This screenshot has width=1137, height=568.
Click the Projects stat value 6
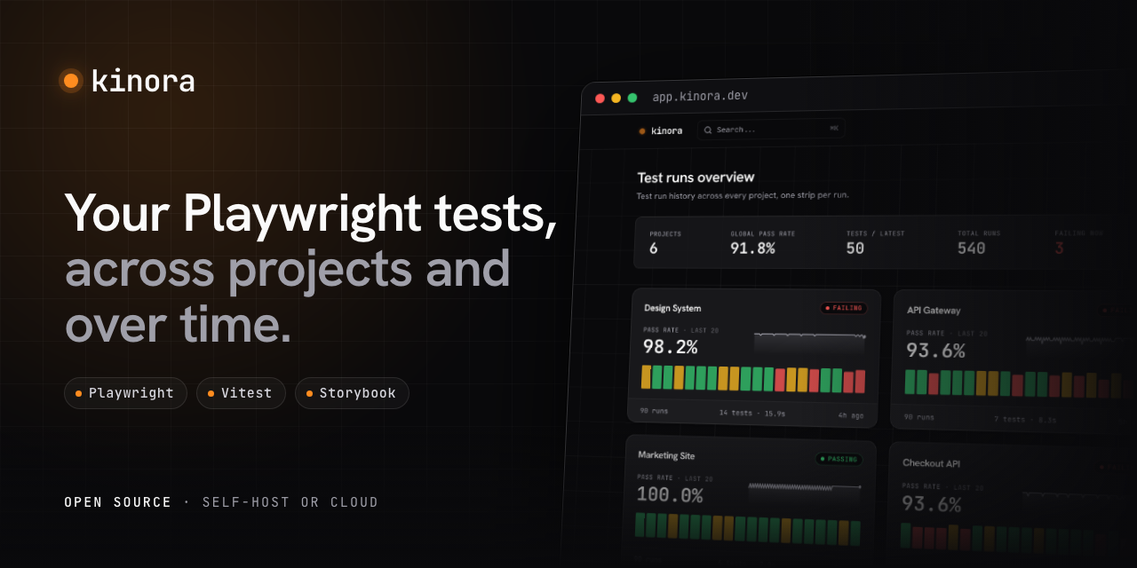[x=654, y=248]
